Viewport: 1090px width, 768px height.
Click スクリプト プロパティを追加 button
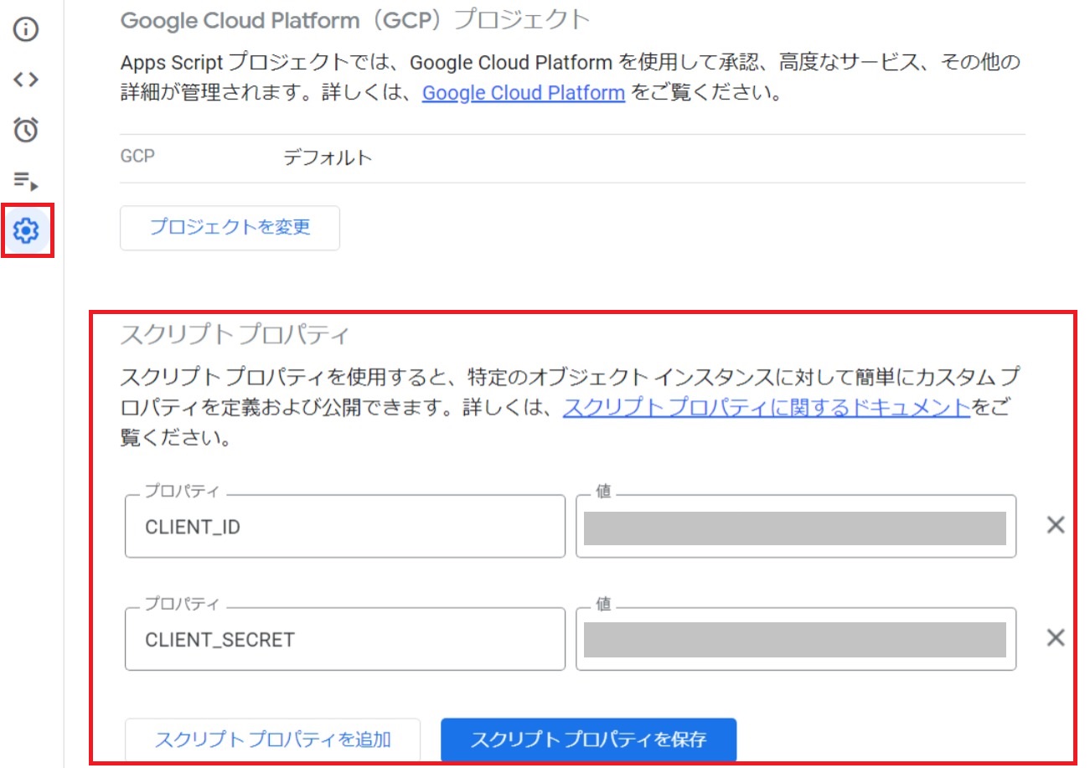tap(272, 740)
